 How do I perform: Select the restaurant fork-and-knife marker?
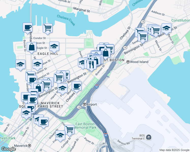[x=91, y=65]
